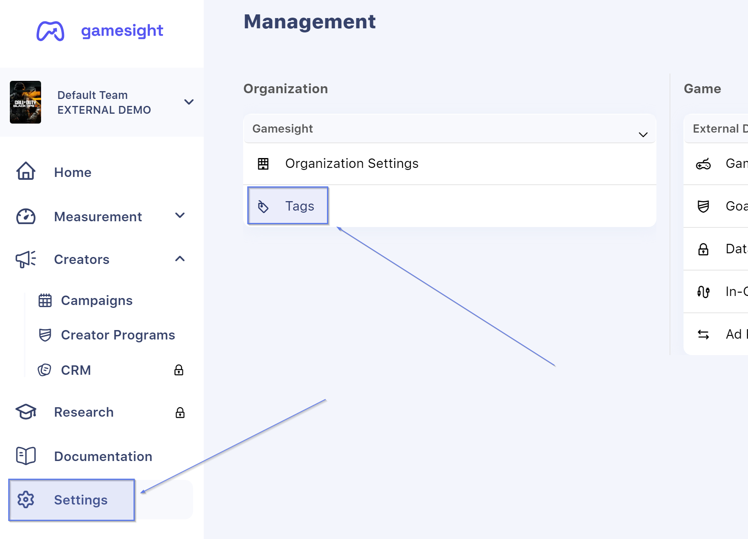The width and height of the screenshot is (748, 539).
Task: Click the Documentation book icon
Action: pos(26,456)
